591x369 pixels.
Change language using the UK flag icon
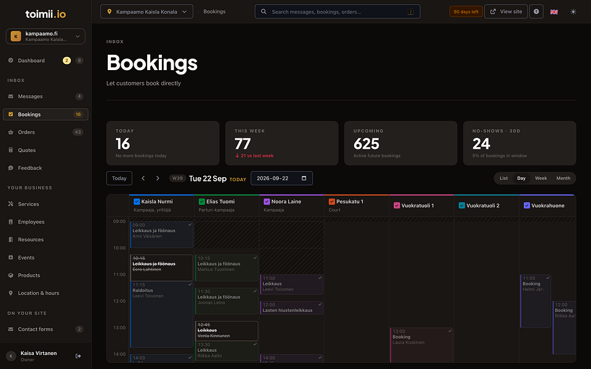pyautogui.click(x=554, y=12)
